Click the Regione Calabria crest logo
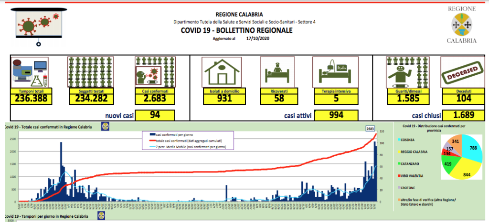Screen dimensions: 489x222 pyautogui.click(x=461, y=24)
